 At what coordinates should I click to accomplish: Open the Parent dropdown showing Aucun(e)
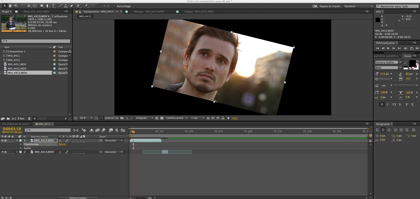[x=114, y=140]
